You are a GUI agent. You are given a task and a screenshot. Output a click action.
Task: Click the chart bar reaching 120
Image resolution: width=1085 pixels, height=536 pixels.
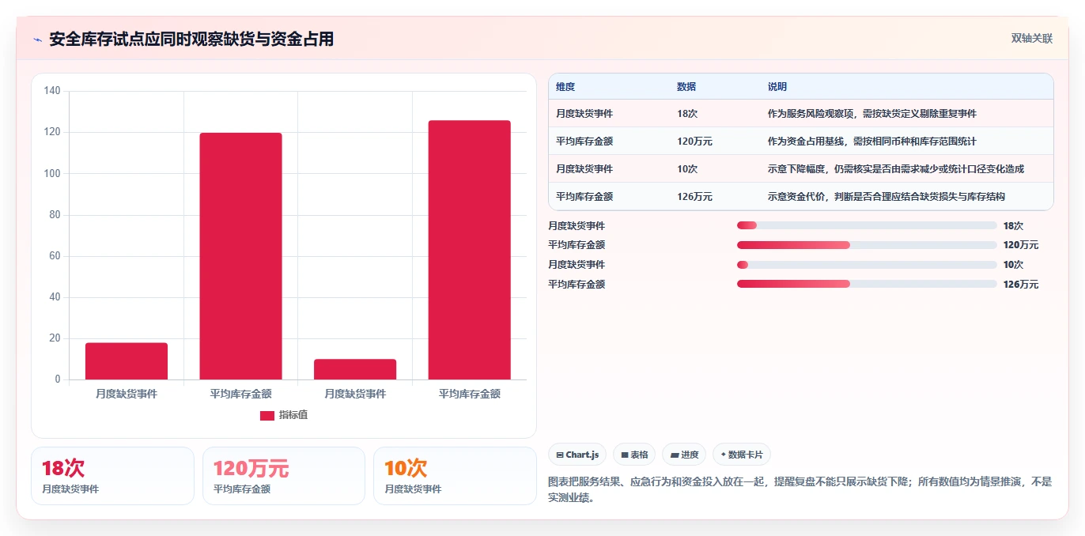tap(240, 256)
